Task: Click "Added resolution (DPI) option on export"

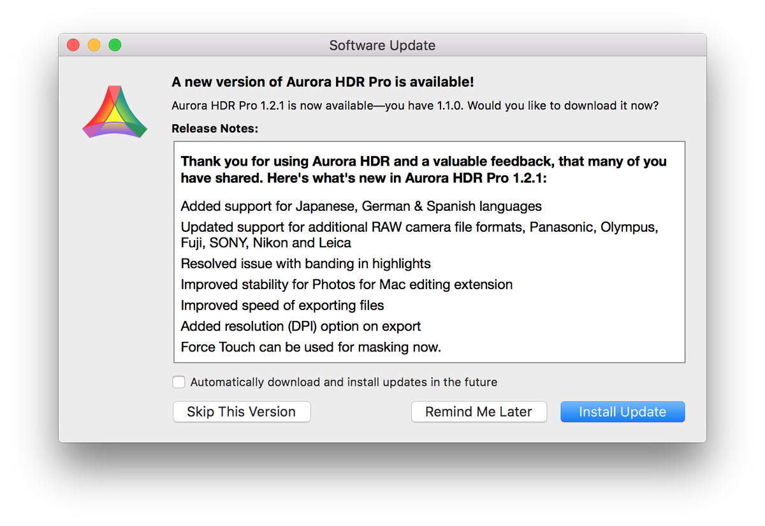Action: tap(300, 327)
